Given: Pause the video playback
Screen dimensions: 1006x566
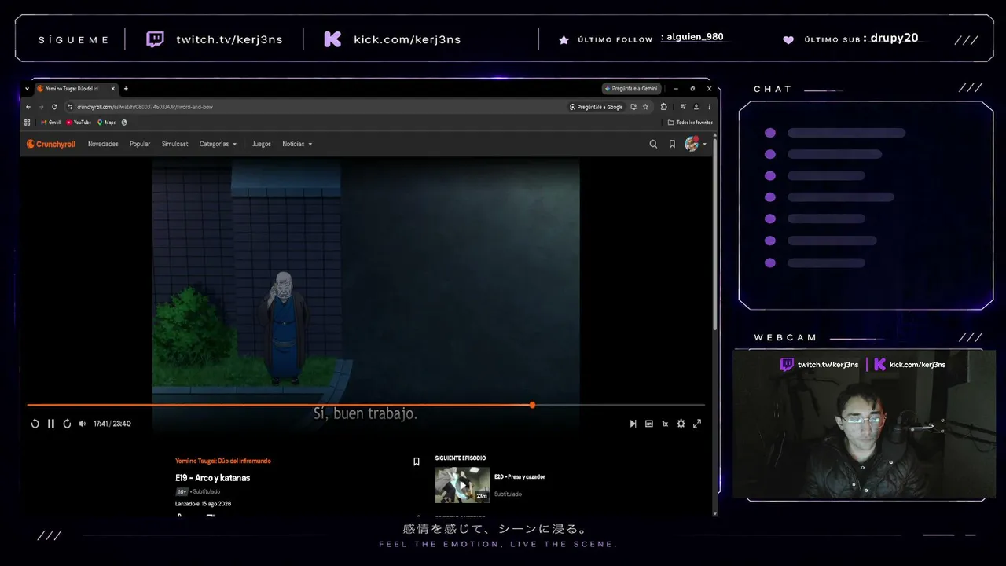Looking at the screenshot, I should [51, 424].
